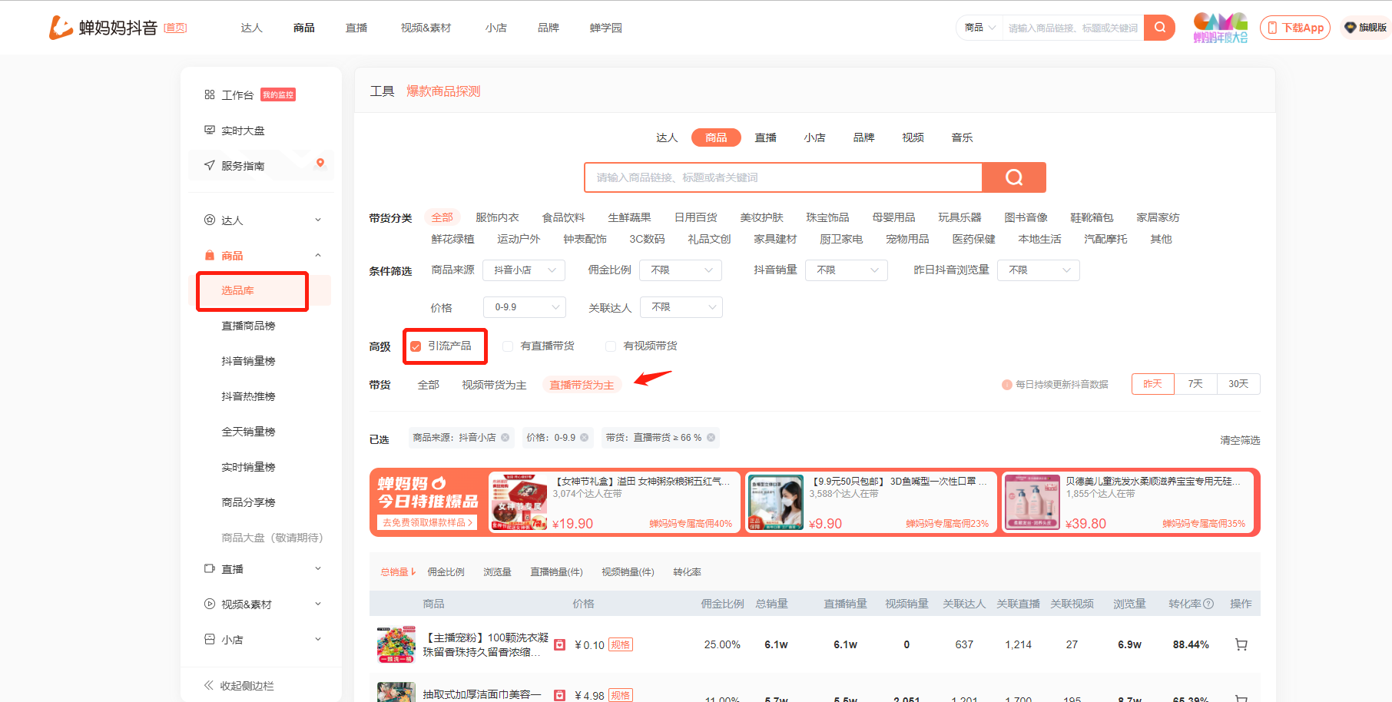1392x702 pixels.
Task: Open the 抖音销量 dropdown
Action: click(x=847, y=270)
